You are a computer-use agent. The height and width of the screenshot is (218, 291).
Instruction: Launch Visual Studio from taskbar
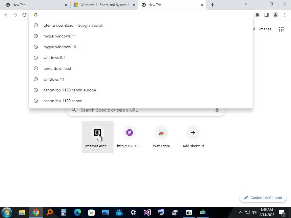[147, 212]
